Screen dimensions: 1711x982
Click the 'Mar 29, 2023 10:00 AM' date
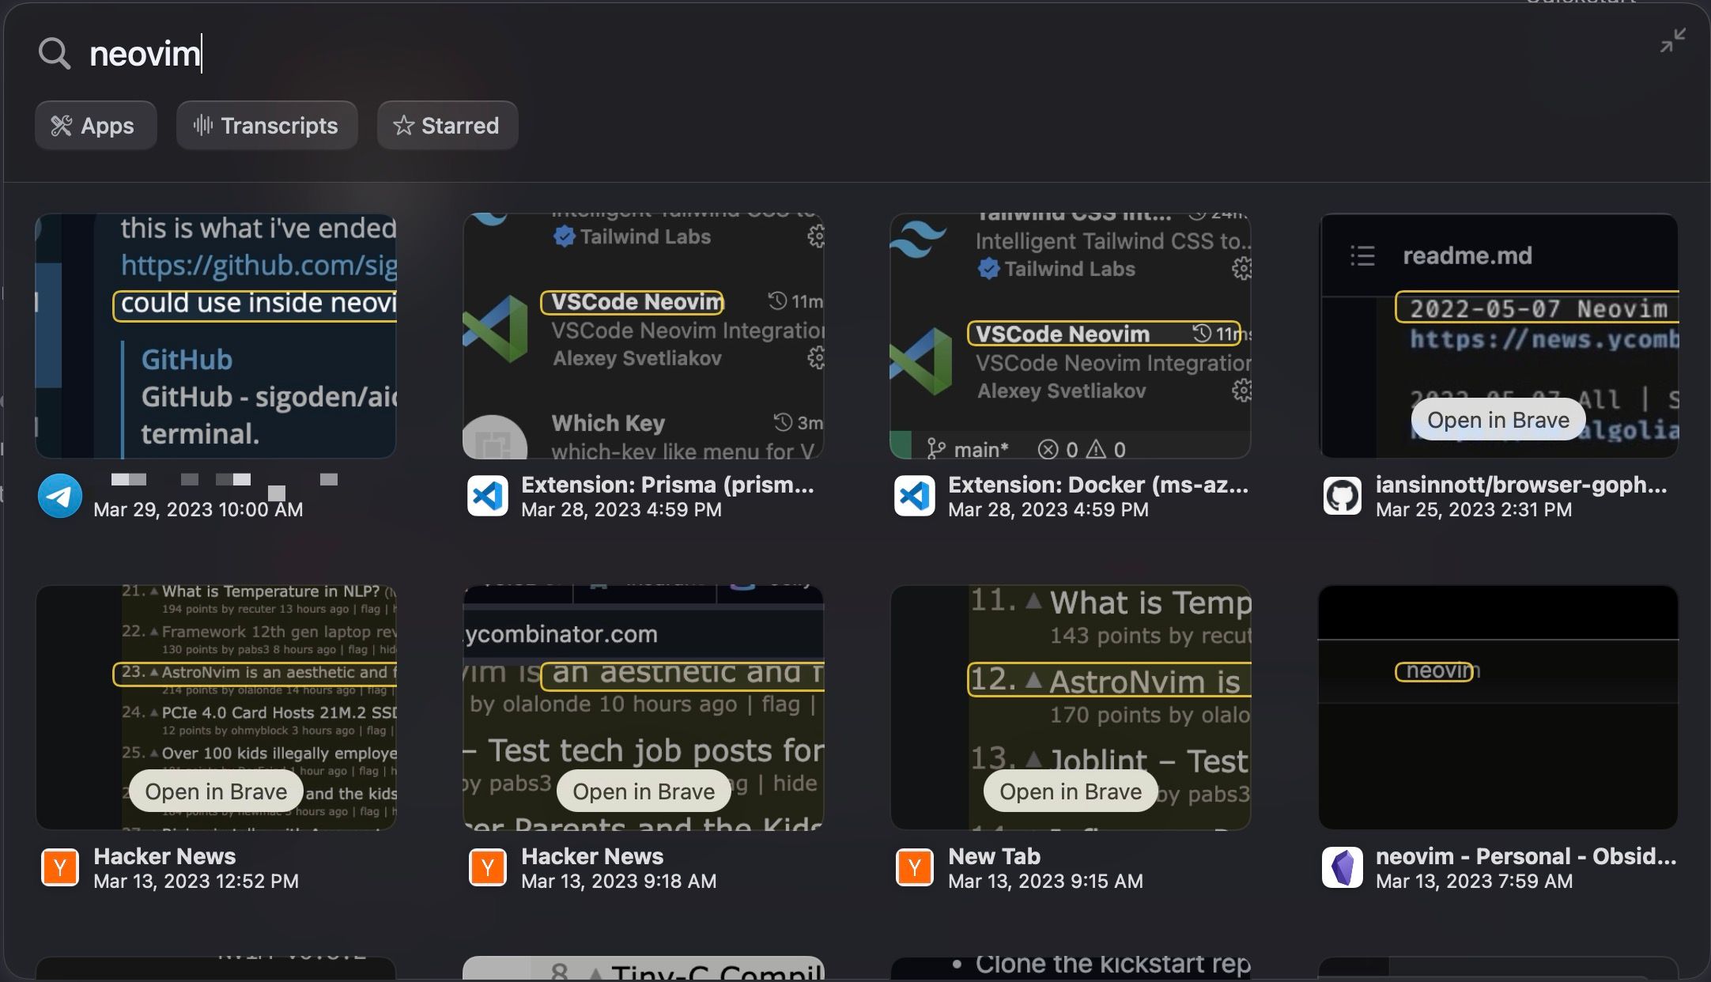coord(198,510)
